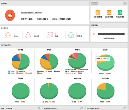
Task: Click the pink map icon
Action: tap(50, 35)
